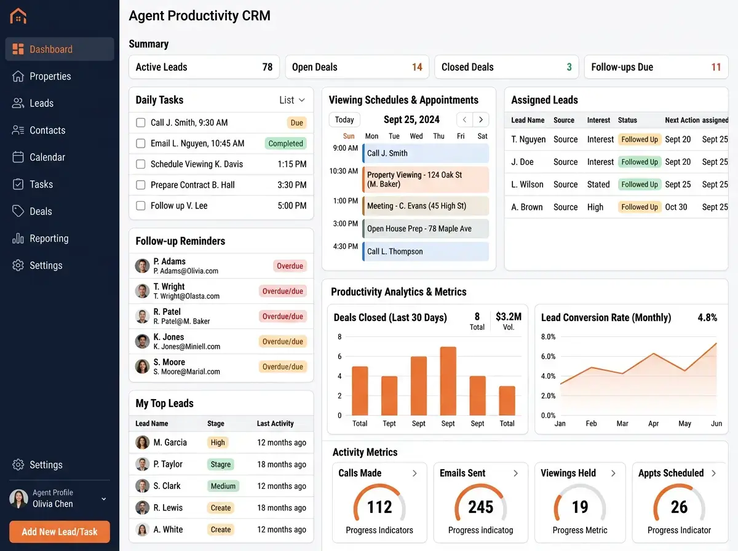Viewport: 738px width, 551px height.
Task: Open Meeting C. Evans appointment block
Action: pyautogui.click(x=426, y=206)
